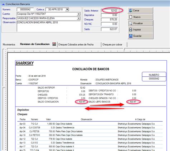Click the Saldo Anterior field 52.62
The width and height of the screenshot is (170, 151).
tap(109, 11)
